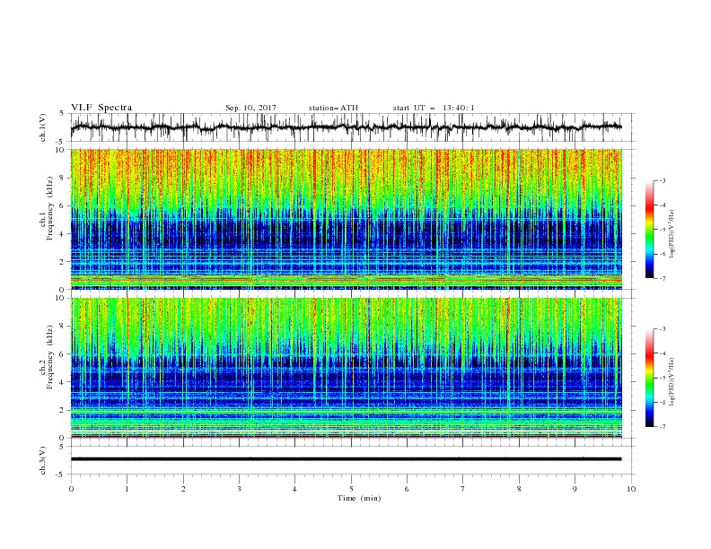Click the "ch.1(V)" waveform axis label
This screenshot has height=549, width=711.
[x=43, y=127]
